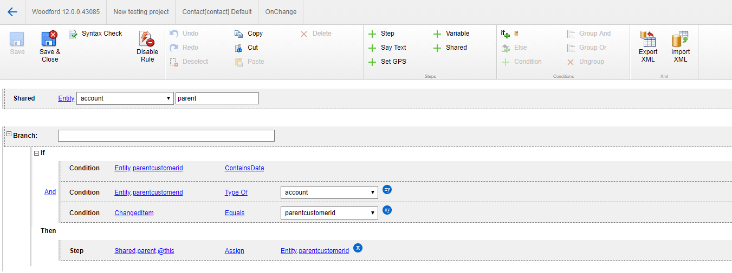Collapse the Branch section

pos(9,134)
